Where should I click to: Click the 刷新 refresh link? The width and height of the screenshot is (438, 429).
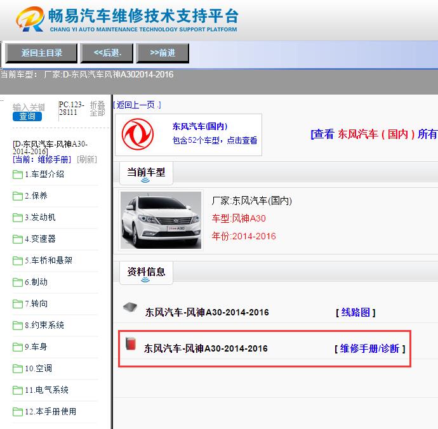[x=87, y=159]
